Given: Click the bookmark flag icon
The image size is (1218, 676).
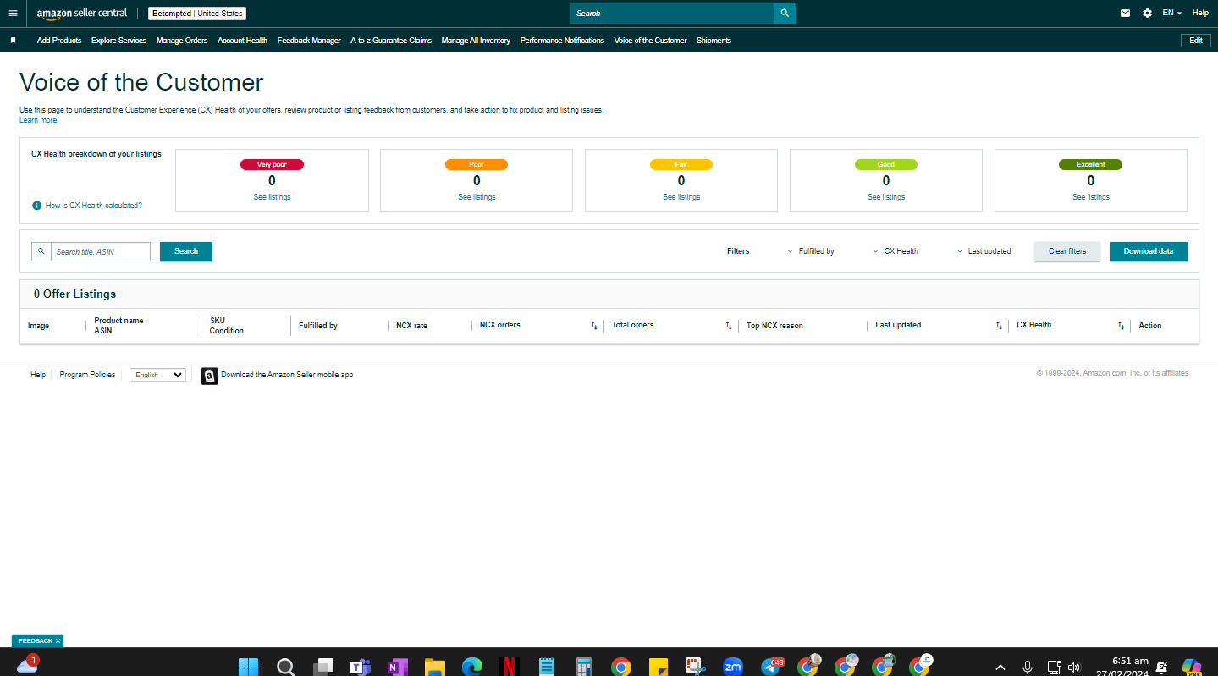Looking at the screenshot, I should pyautogui.click(x=13, y=41).
